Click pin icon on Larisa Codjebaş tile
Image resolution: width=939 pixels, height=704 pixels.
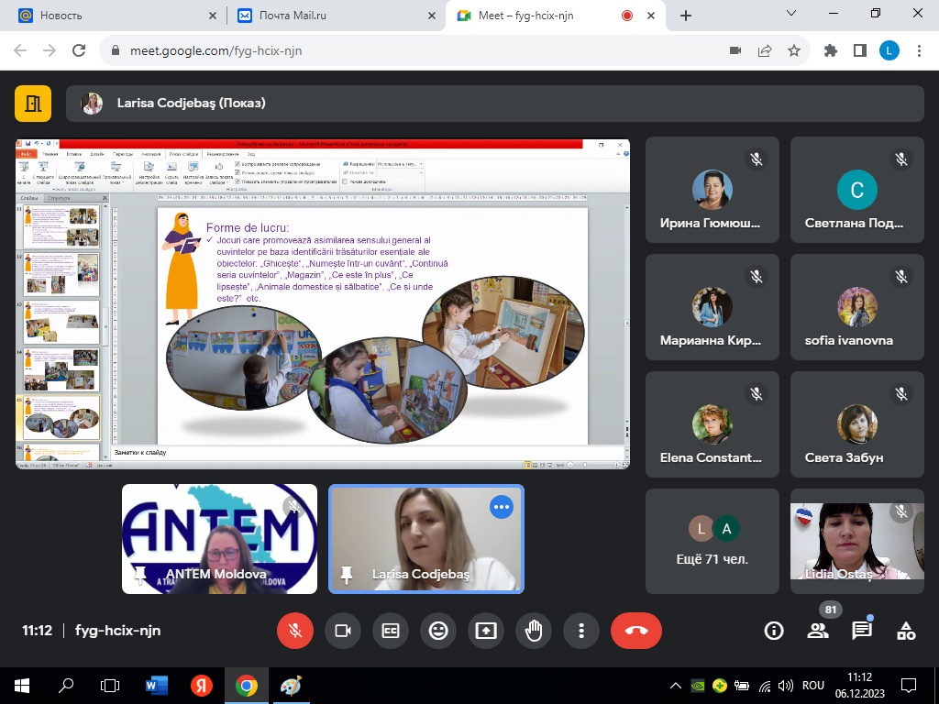pyautogui.click(x=346, y=575)
